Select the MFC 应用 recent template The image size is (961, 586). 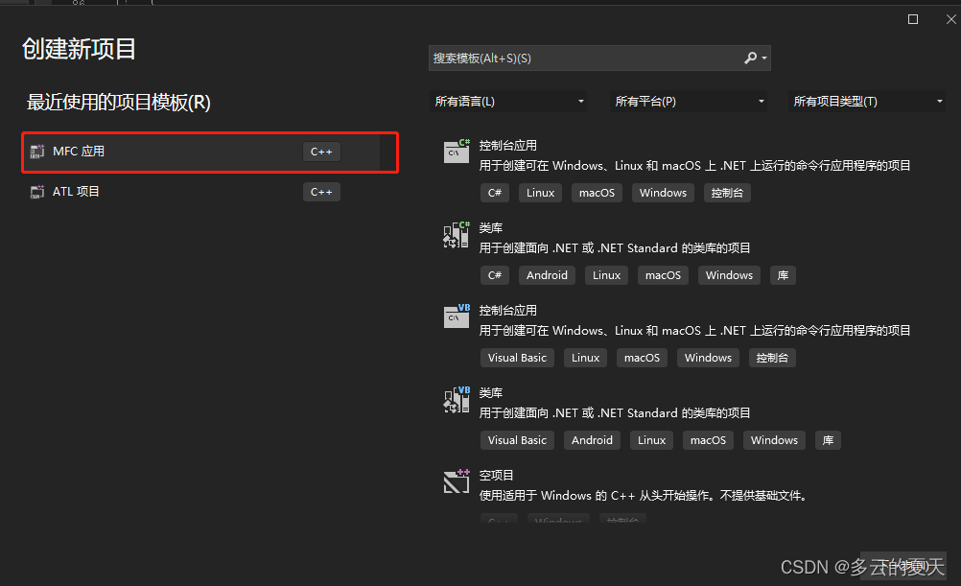210,152
